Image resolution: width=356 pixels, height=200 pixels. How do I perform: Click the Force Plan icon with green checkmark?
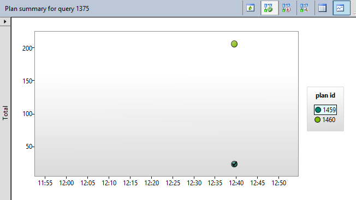[270, 8]
